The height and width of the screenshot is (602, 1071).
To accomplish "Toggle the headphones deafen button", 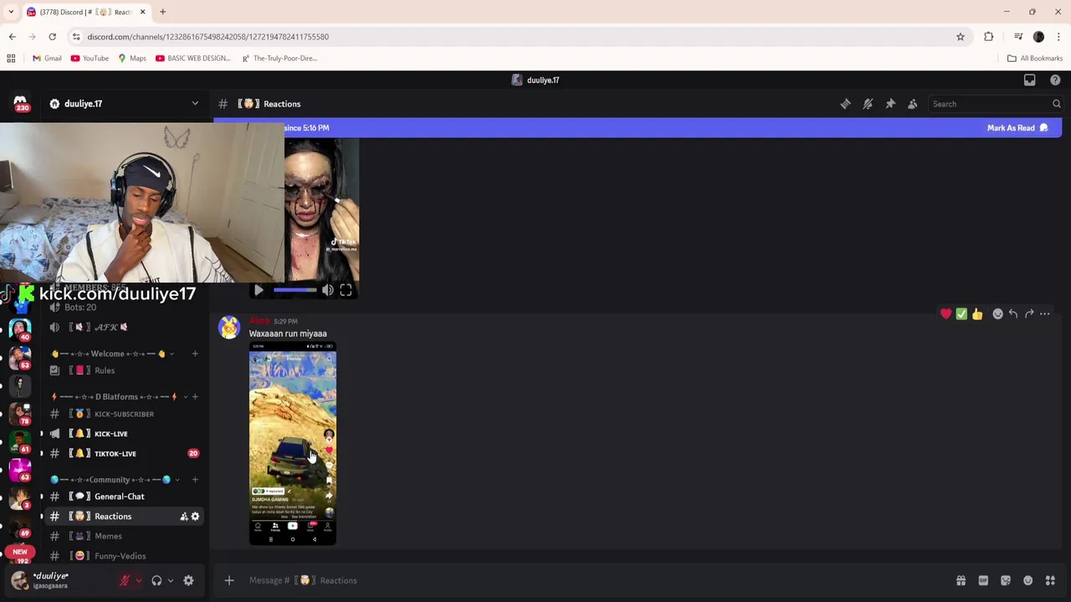I will coord(156,580).
